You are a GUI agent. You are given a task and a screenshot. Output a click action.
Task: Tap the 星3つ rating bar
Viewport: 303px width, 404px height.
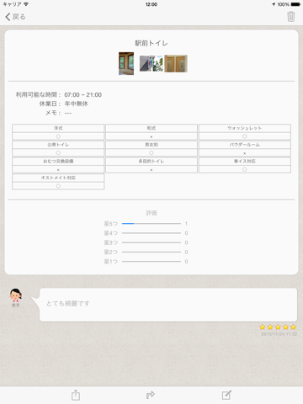151,242
